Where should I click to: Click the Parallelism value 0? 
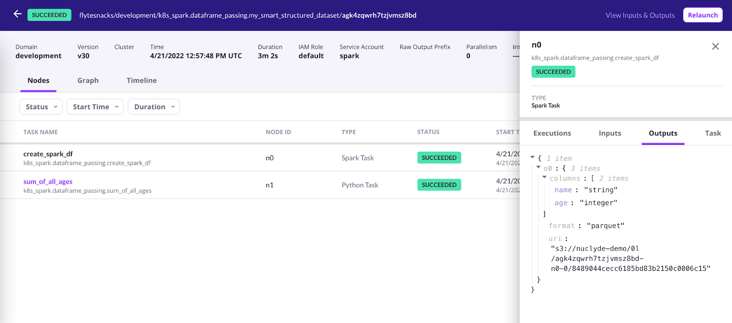tap(468, 56)
